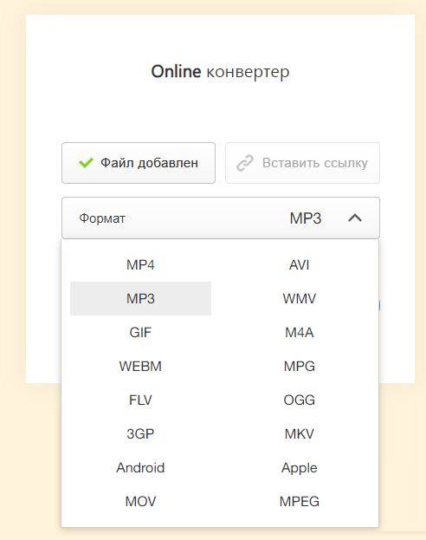Select WMV format
The image size is (426, 540).
click(x=300, y=298)
